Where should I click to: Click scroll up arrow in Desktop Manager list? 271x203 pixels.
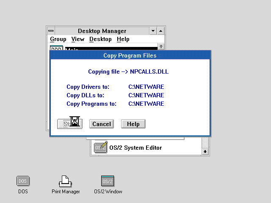(x=161, y=47)
